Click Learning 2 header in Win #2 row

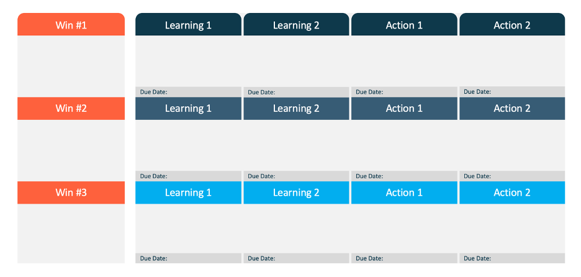[x=296, y=108]
